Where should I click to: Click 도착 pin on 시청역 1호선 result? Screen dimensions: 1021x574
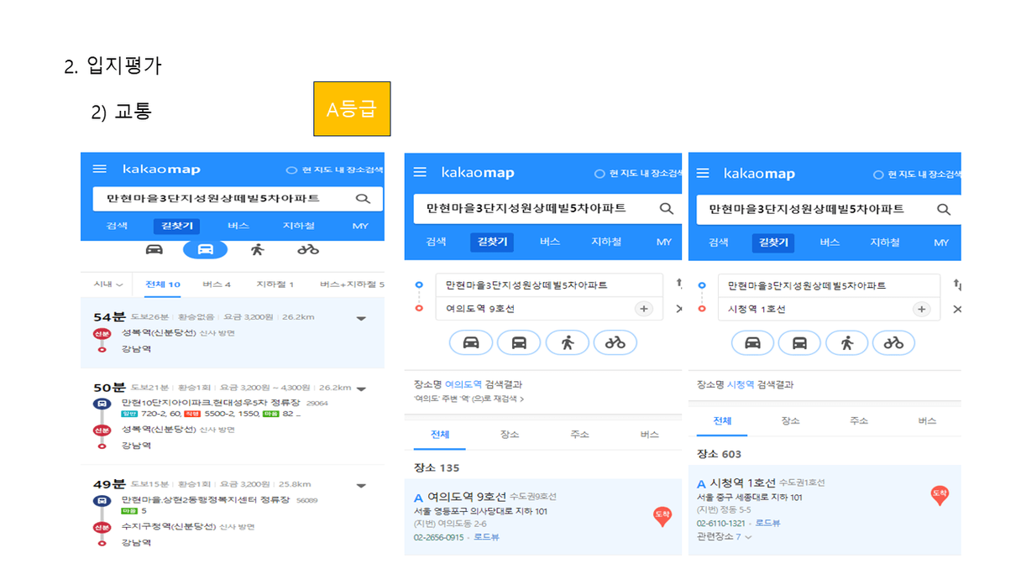click(940, 495)
